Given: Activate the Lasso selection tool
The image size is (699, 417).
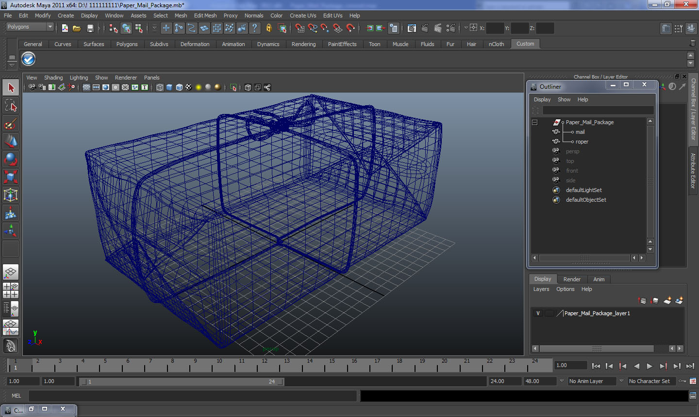Looking at the screenshot, I should click(x=11, y=106).
